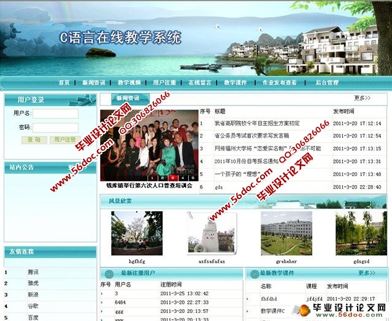Open slideshow caption 钱库镇举行第六次人口普查培训会
Viewport: 392px width, 321px height.
click(149, 186)
